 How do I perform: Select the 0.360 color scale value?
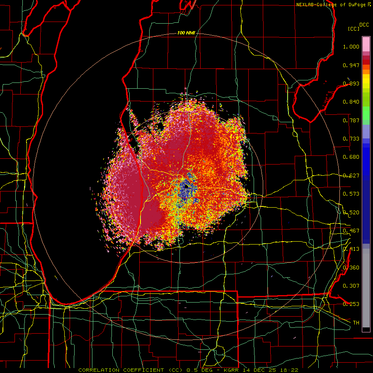tap(351, 268)
